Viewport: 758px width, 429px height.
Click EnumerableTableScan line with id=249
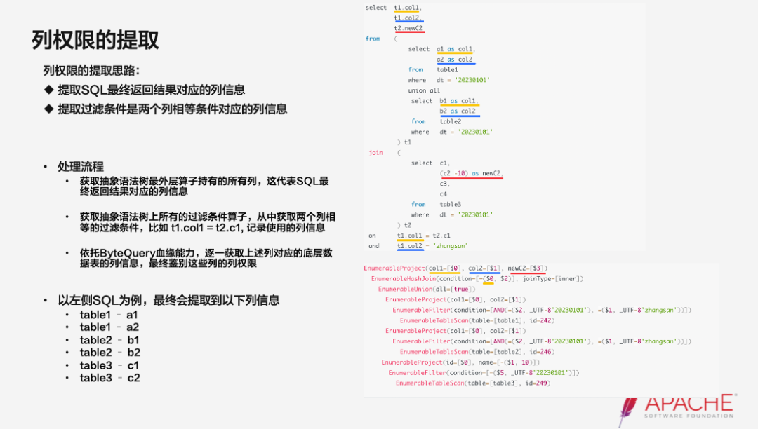(x=473, y=383)
